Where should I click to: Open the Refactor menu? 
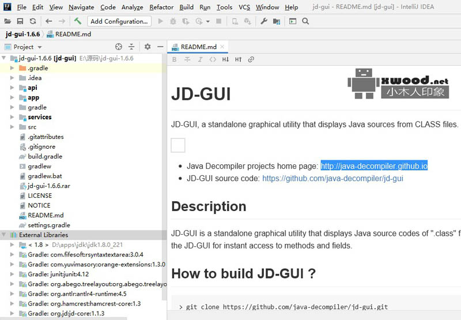pos(161,7)
